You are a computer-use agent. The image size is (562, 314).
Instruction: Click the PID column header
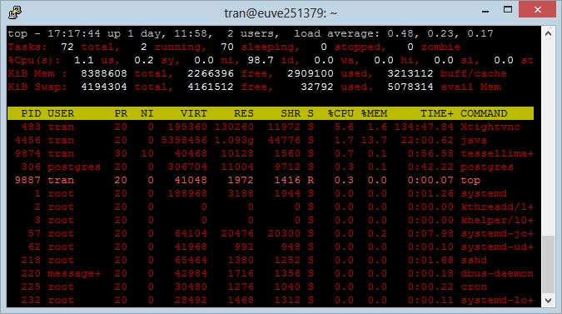31,113
